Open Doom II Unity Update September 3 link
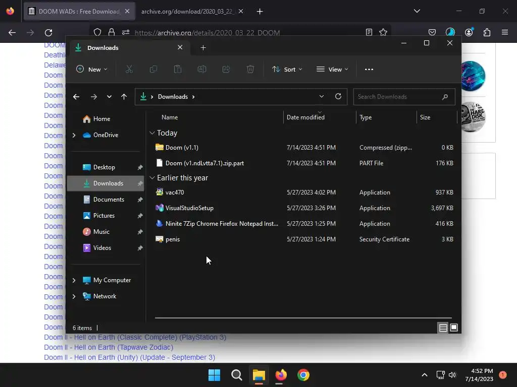Screen dimensions: 517x387 coord(130,357)
